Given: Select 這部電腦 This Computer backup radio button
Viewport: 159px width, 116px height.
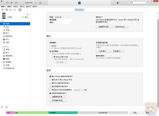Looking at the screenshot, I should click(50, 51).
